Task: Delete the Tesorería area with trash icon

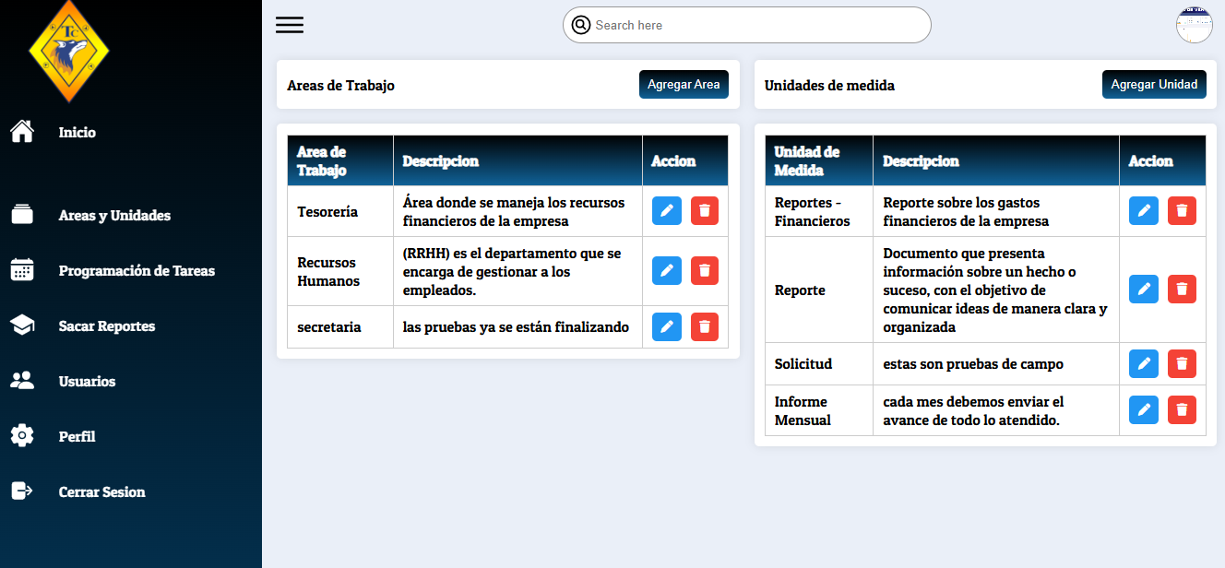Action: click(x=705, y=211)
